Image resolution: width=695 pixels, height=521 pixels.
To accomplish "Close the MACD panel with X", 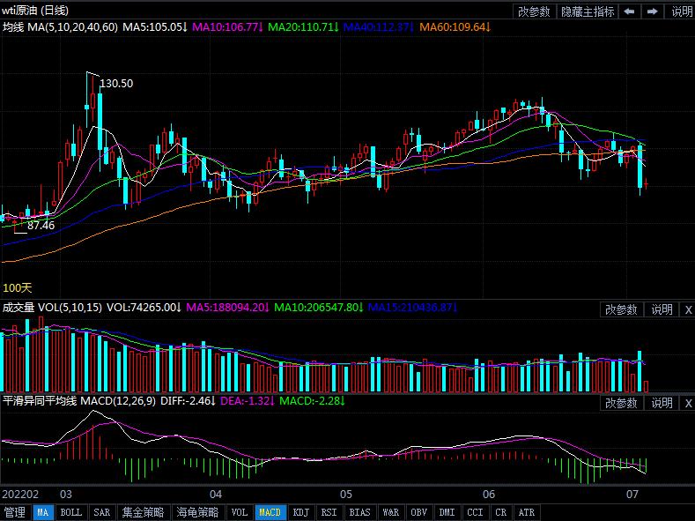I will pos(688,403).
